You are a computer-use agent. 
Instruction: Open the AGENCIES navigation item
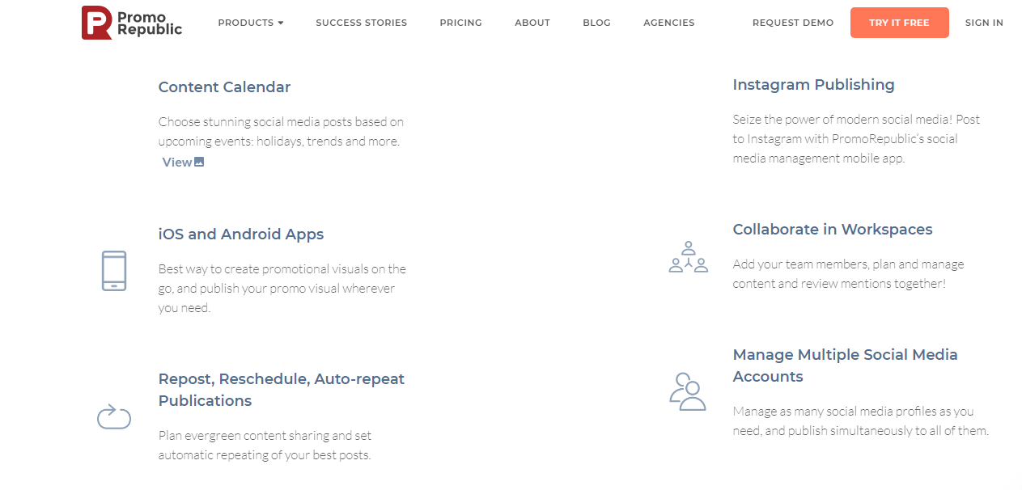[x=668, y=23]
